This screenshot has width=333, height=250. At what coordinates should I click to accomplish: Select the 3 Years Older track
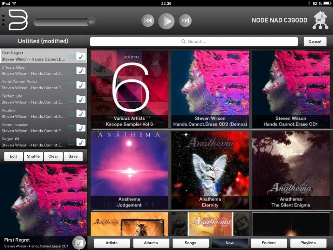tap(43, 70)
